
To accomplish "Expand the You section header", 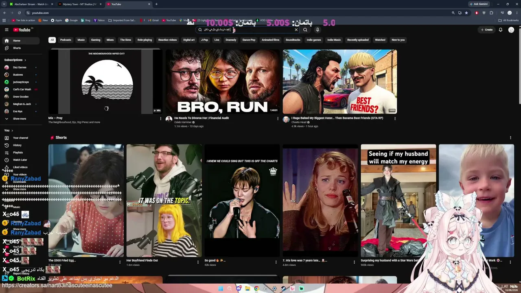I will click(9, 130).
